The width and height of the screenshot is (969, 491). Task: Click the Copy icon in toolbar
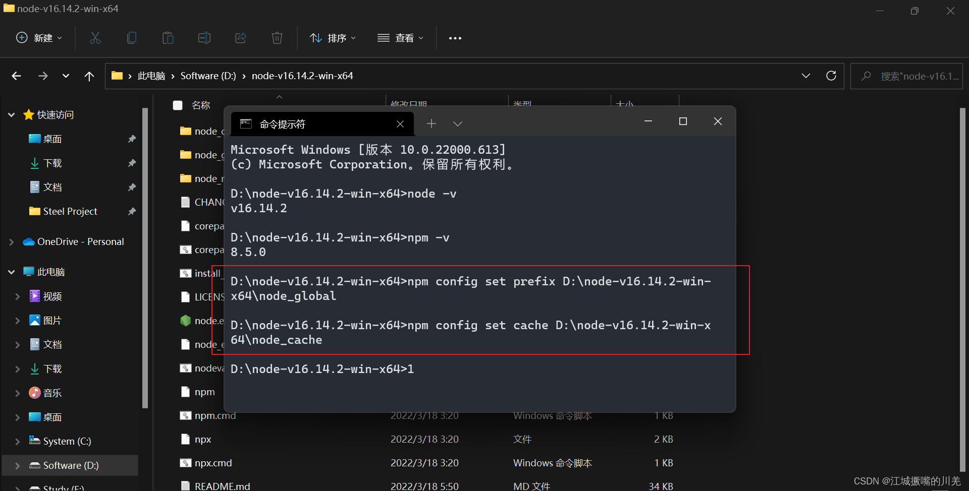click(132, 38)
